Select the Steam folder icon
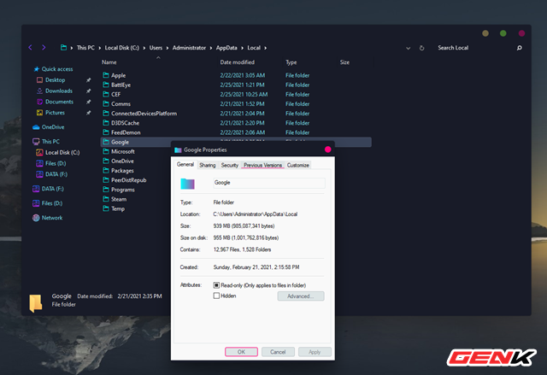The image size is (547, 375). pos(106,199)
